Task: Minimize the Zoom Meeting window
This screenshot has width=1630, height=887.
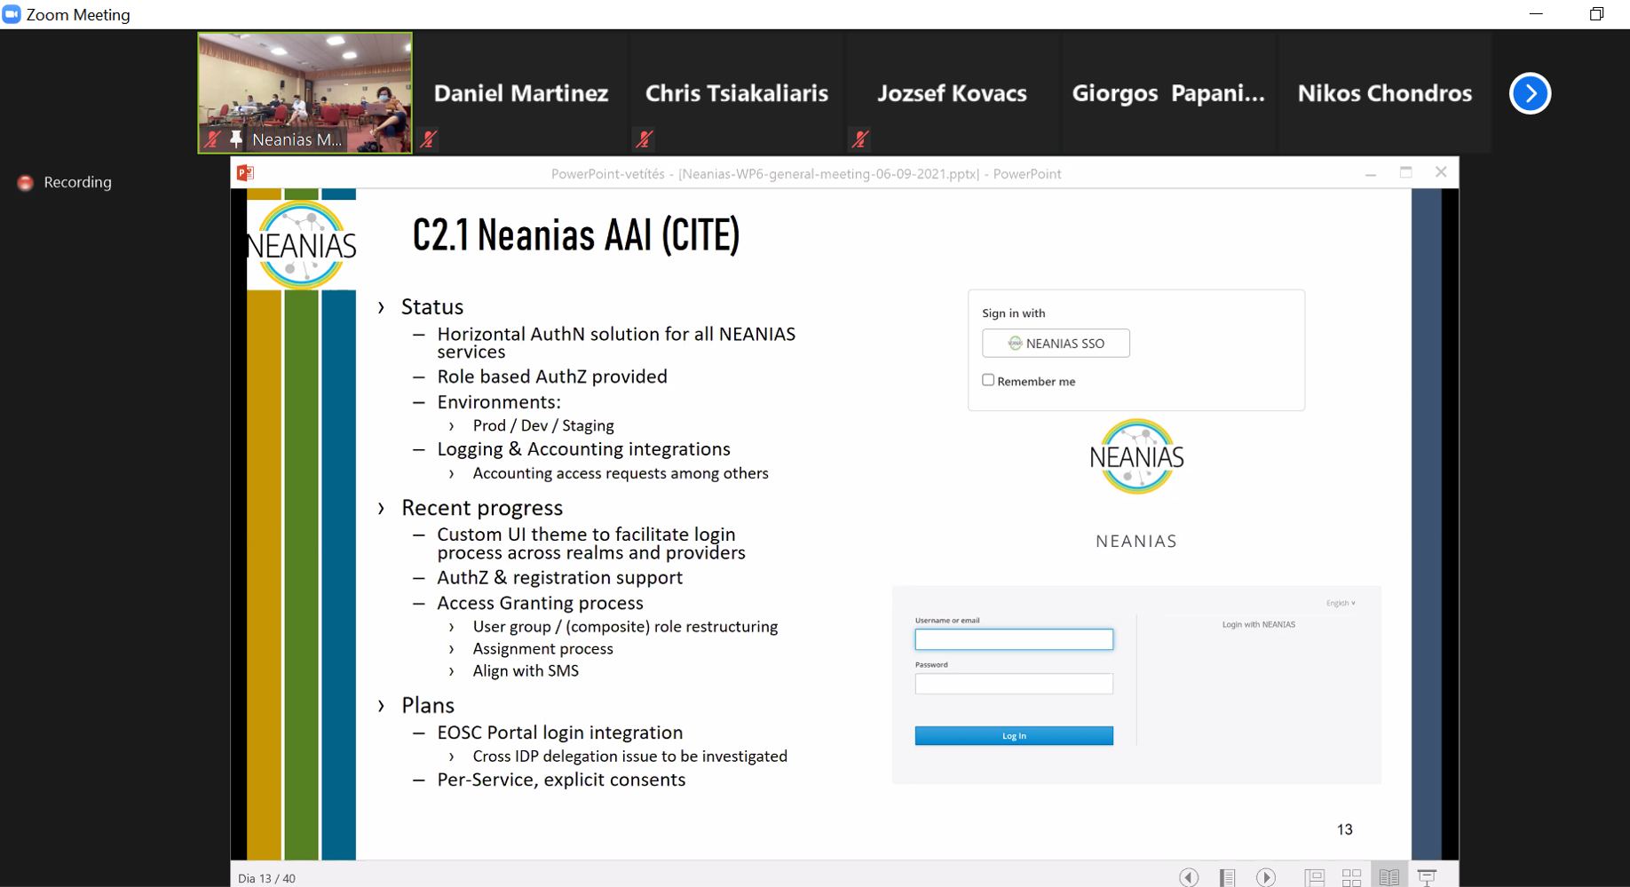Action: click(1536, 14)
